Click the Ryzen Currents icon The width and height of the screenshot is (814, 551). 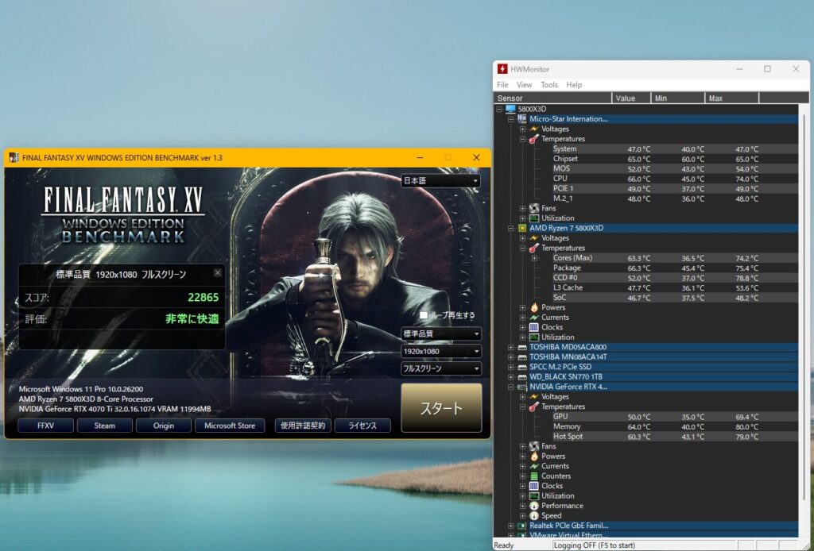click(x=533, y=318)
